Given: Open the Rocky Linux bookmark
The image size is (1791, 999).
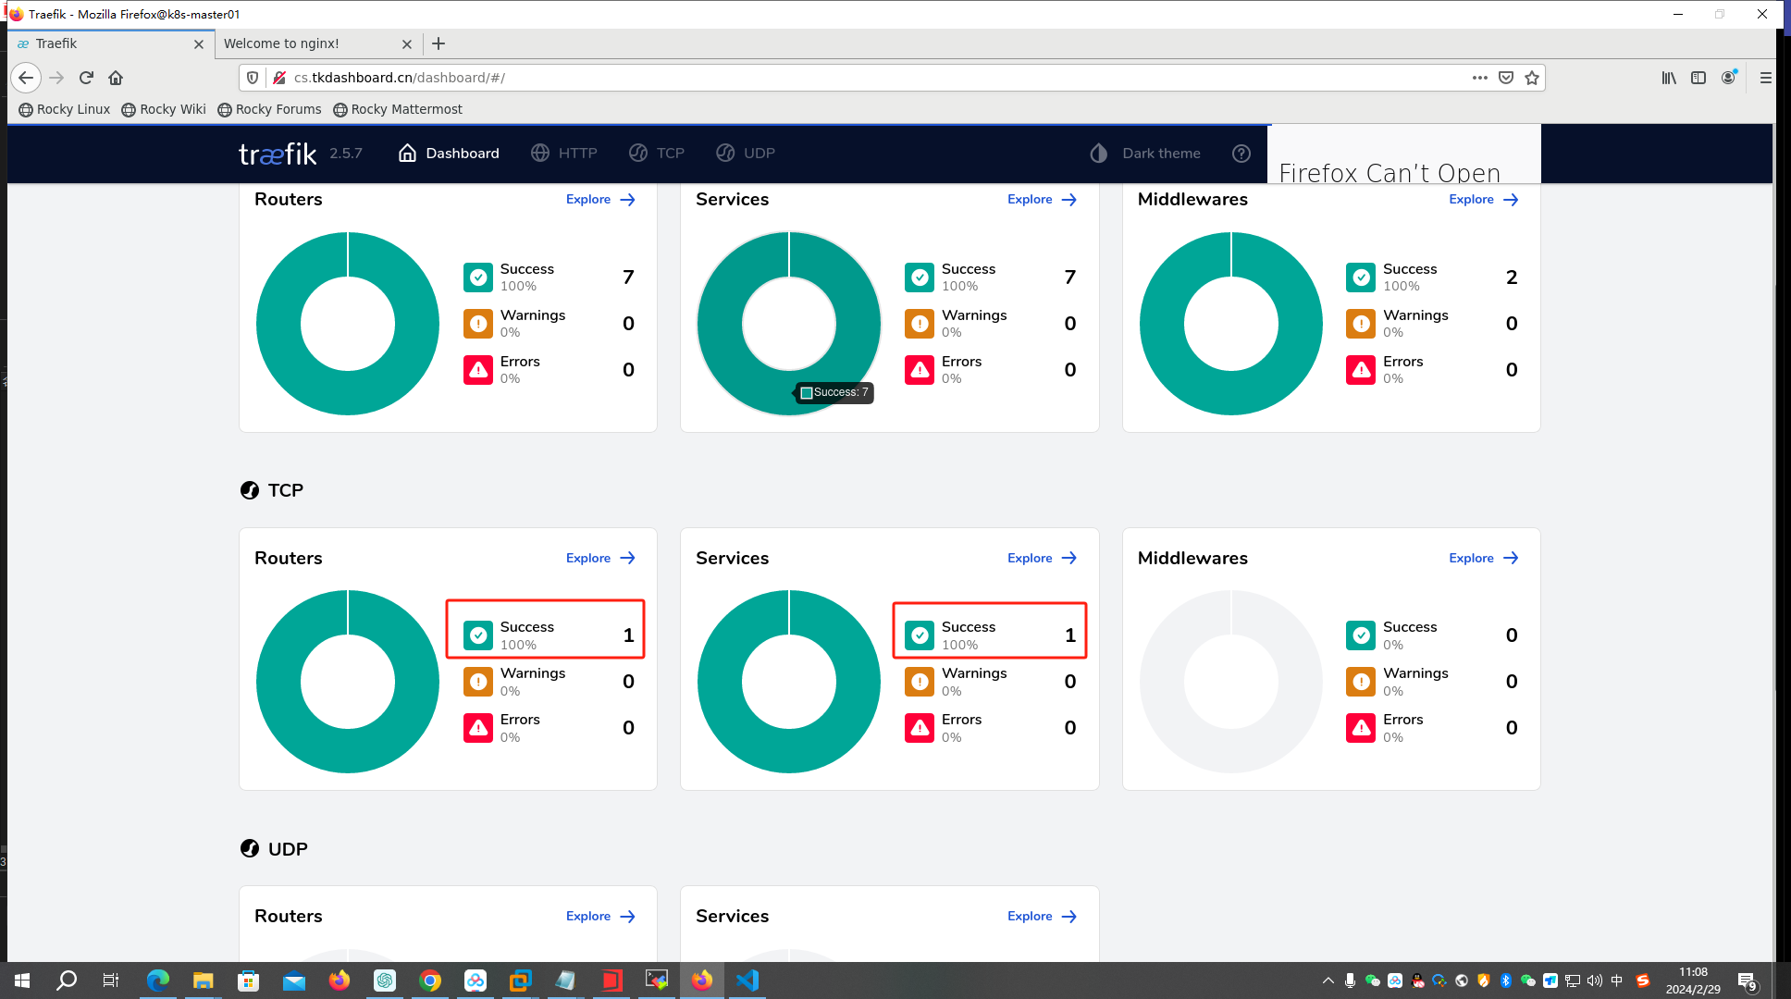Looking at the screenshot, I should click(64, 109).
